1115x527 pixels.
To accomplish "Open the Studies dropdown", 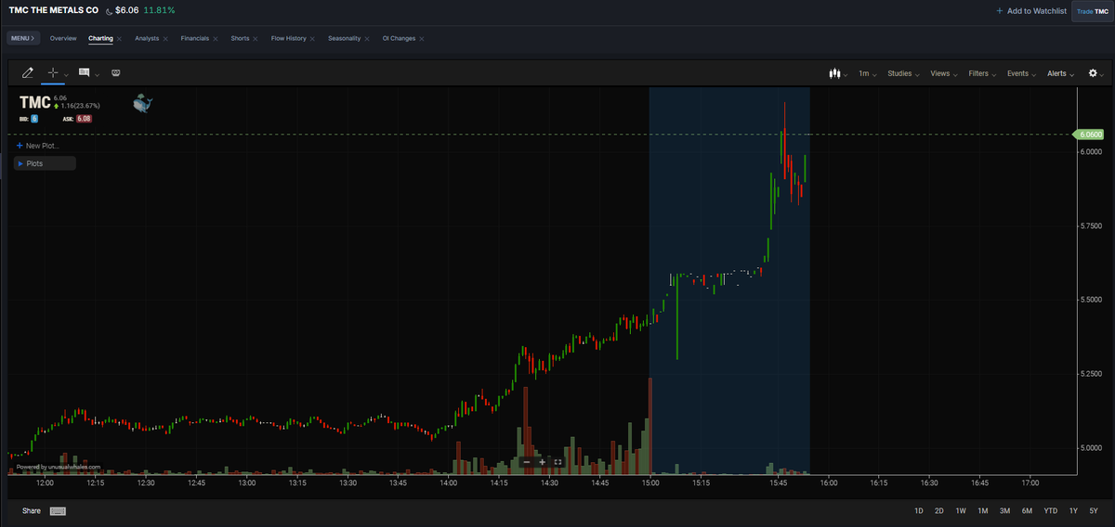I will point(903,73).
